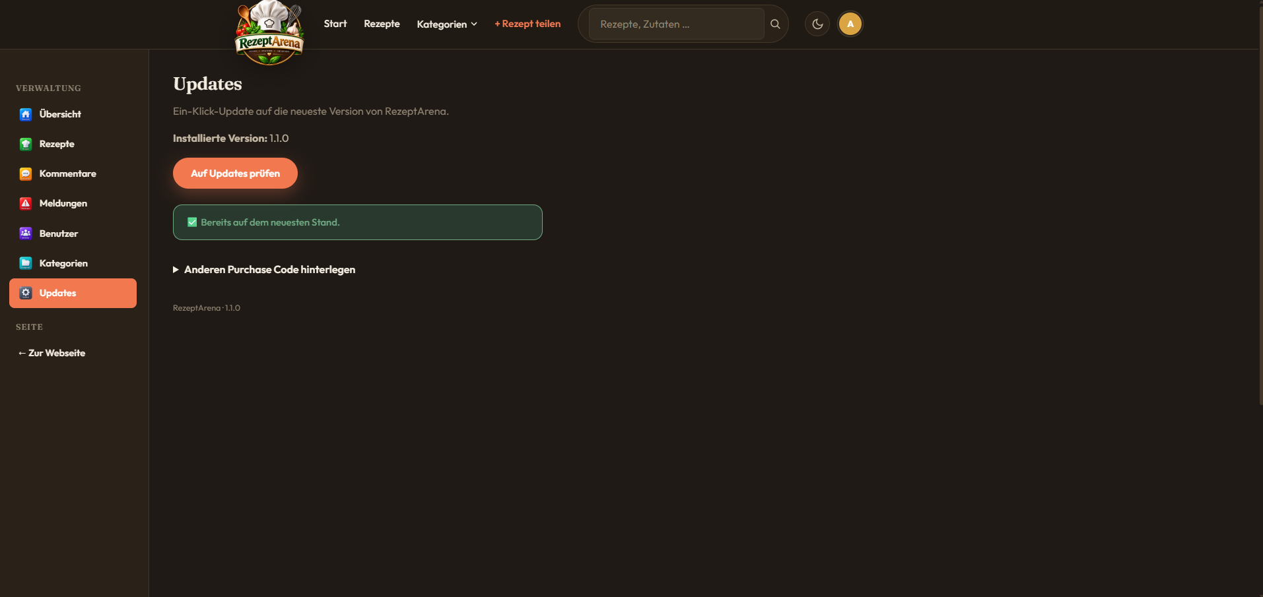The image size is (1263, 597).
Task: Click the orange Kommentare speech icon
Action: point(26,173)
